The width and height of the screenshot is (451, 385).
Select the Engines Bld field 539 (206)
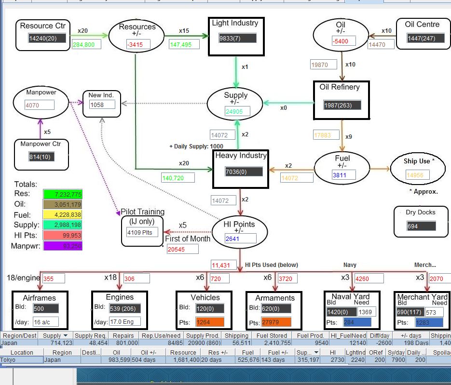click(125, 308)
